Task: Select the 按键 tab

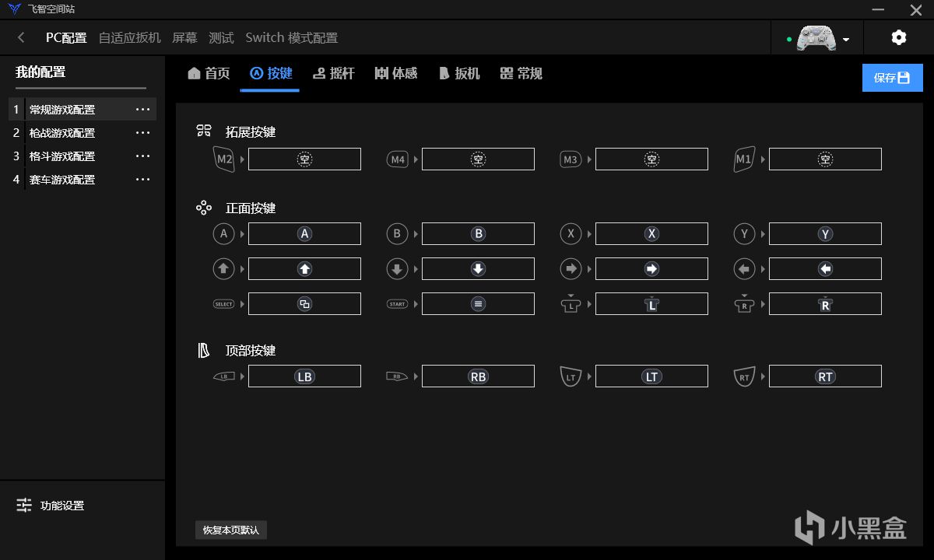Action: [271, 74]
